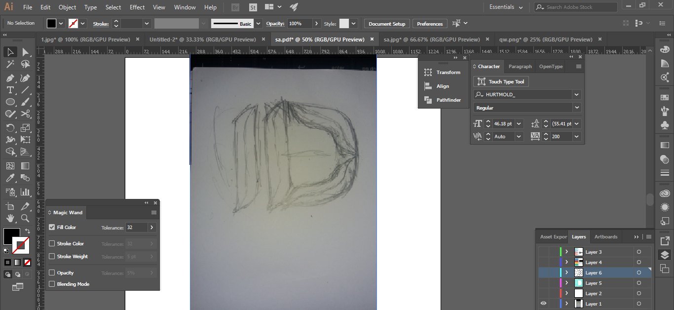Viewport: 674px width, 310px height.
Task: Expand Layer 3 in Layers panel
Action: coord(566,252)
